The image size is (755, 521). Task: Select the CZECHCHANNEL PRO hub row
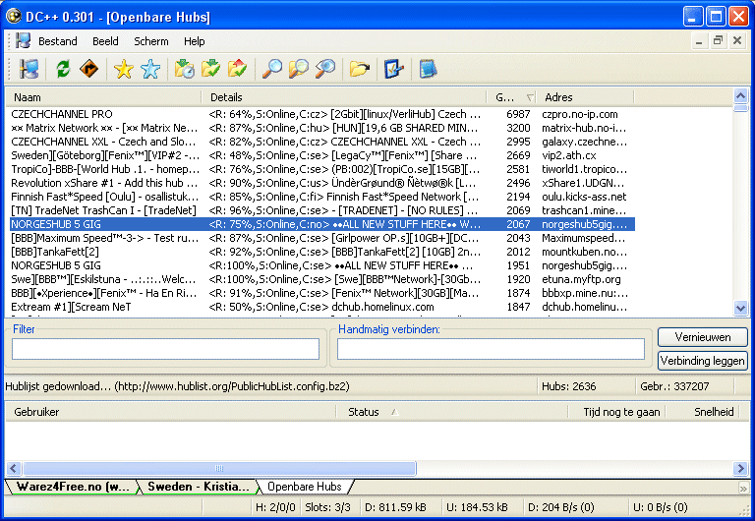coord(321,114)
